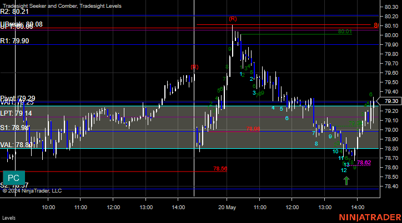Click the cyan count 6 marker
This screenshot has height=223, width=402.
pos(287,118)
